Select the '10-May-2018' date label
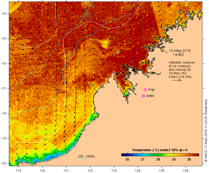Screen dimensions: 209x173 (x=180, y=51)
